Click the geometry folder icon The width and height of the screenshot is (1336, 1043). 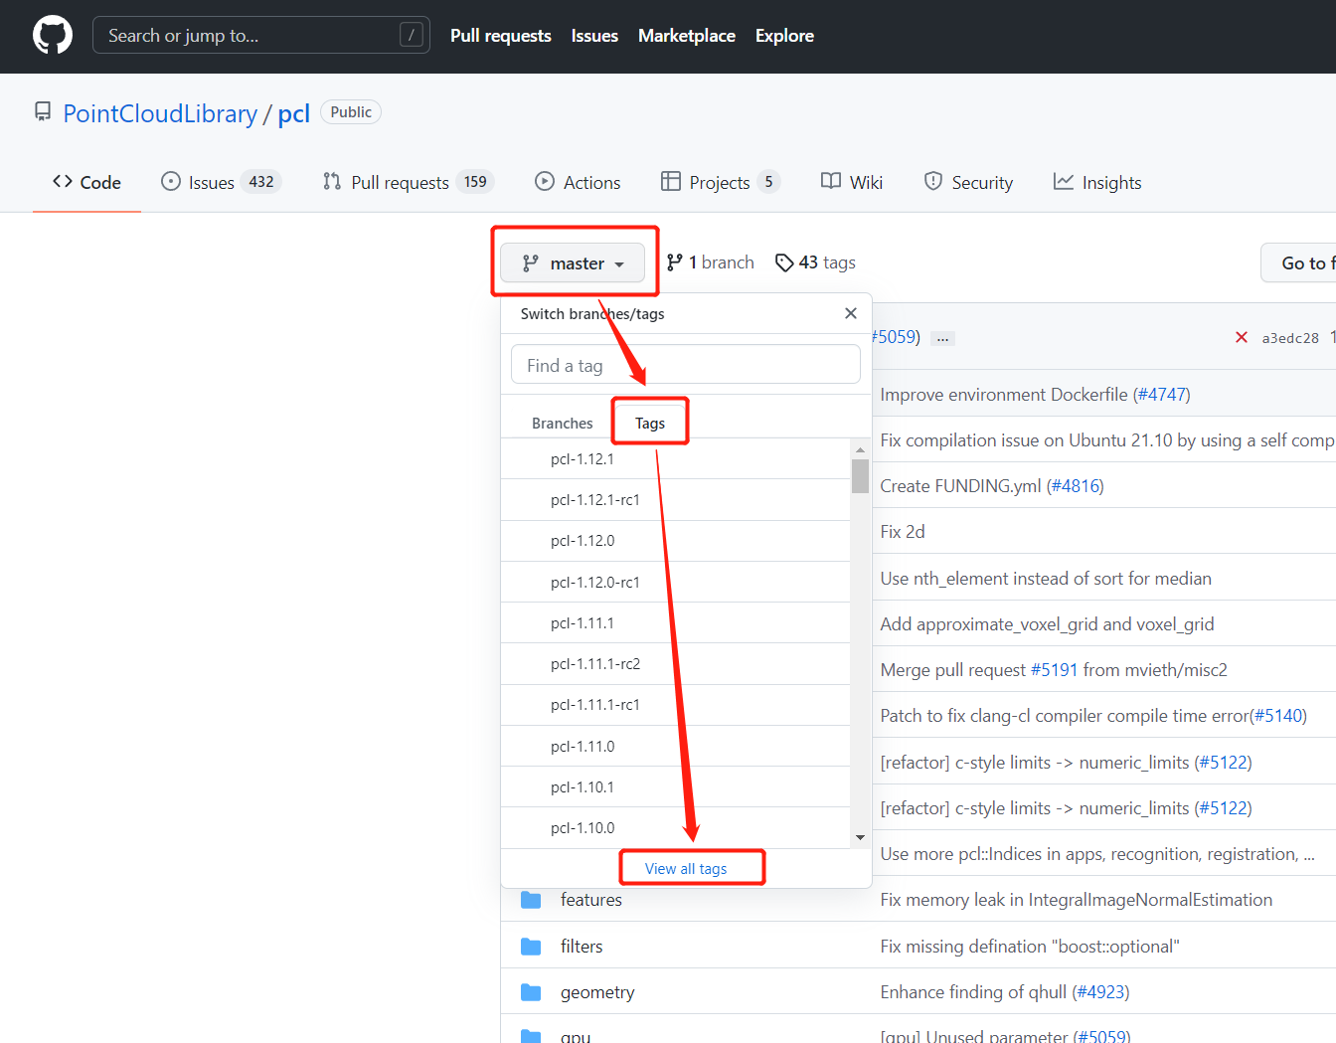pyautogui.click(x=531, y=992)
